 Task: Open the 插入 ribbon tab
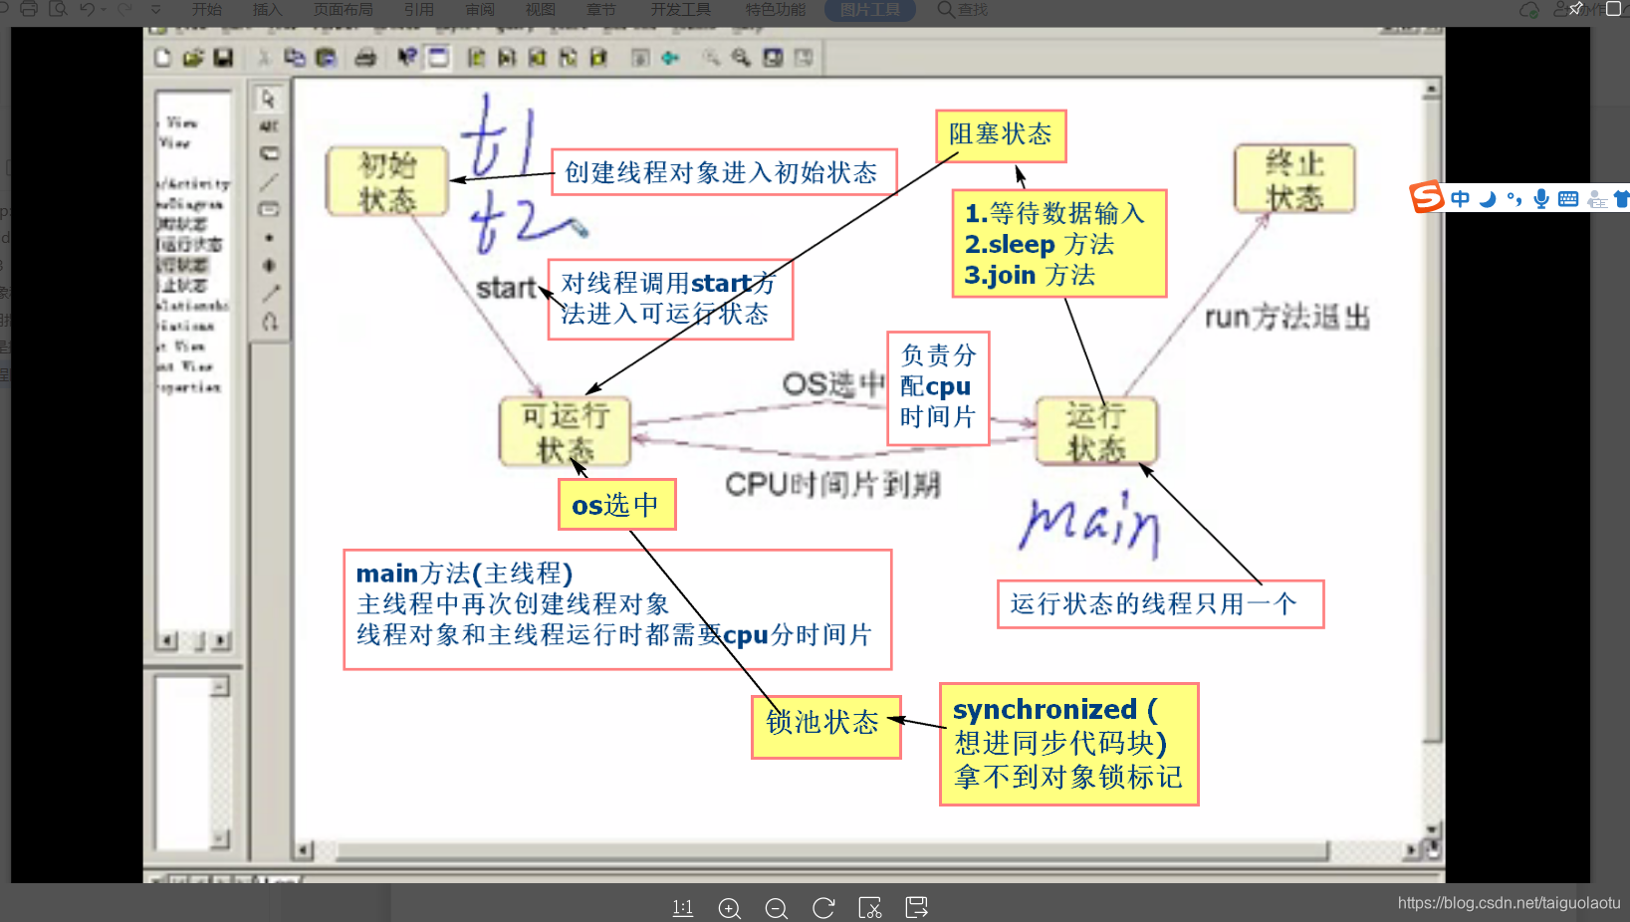click(267, 9)
